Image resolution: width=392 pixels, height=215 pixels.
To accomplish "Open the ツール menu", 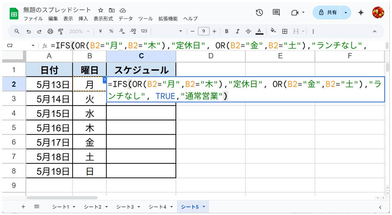I will coord(146,19).
